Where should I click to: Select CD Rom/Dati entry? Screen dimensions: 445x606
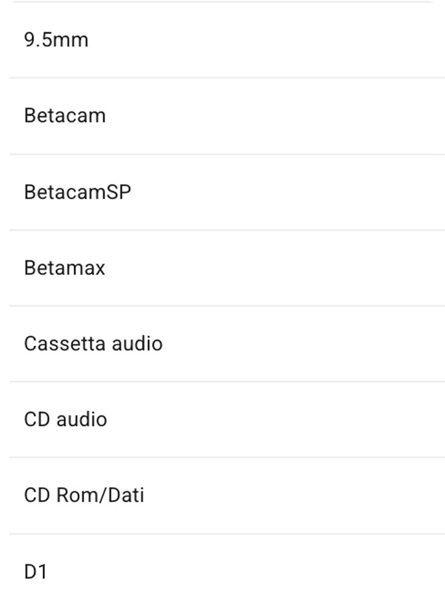[x=84, y=495]
